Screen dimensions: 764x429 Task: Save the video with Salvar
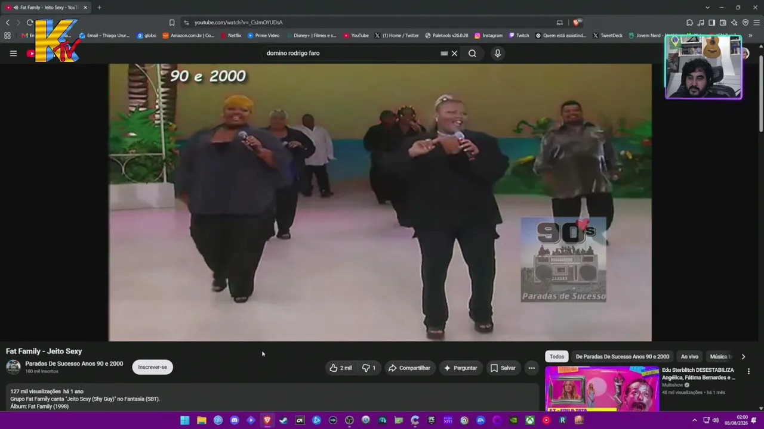(503, 368)
